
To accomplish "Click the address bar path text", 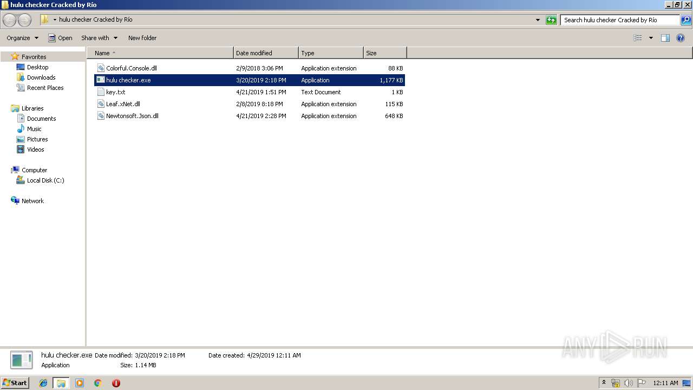I will pyautogui.click(x=96, y=20).
